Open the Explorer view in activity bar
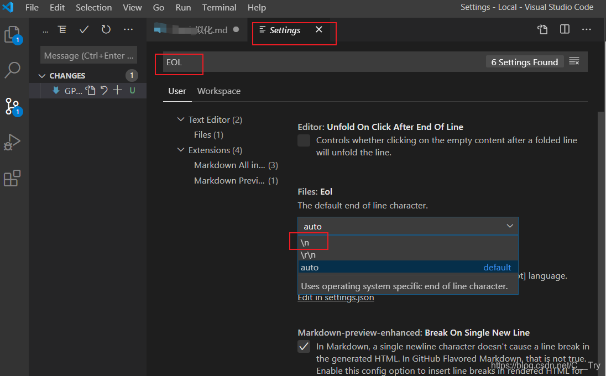The height and width of the screenshot is (376, 606). [x=12, y=34]
